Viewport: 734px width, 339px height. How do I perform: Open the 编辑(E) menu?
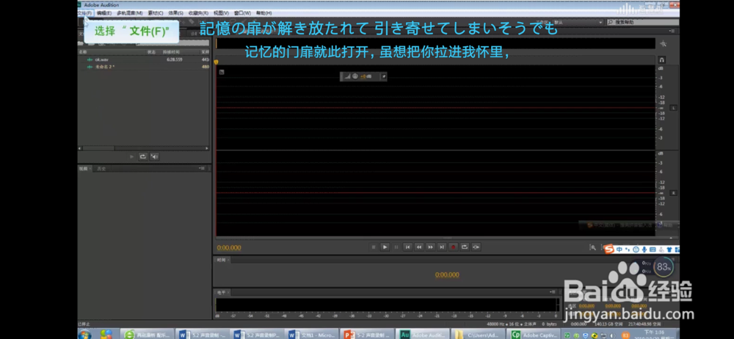(104, 13)
